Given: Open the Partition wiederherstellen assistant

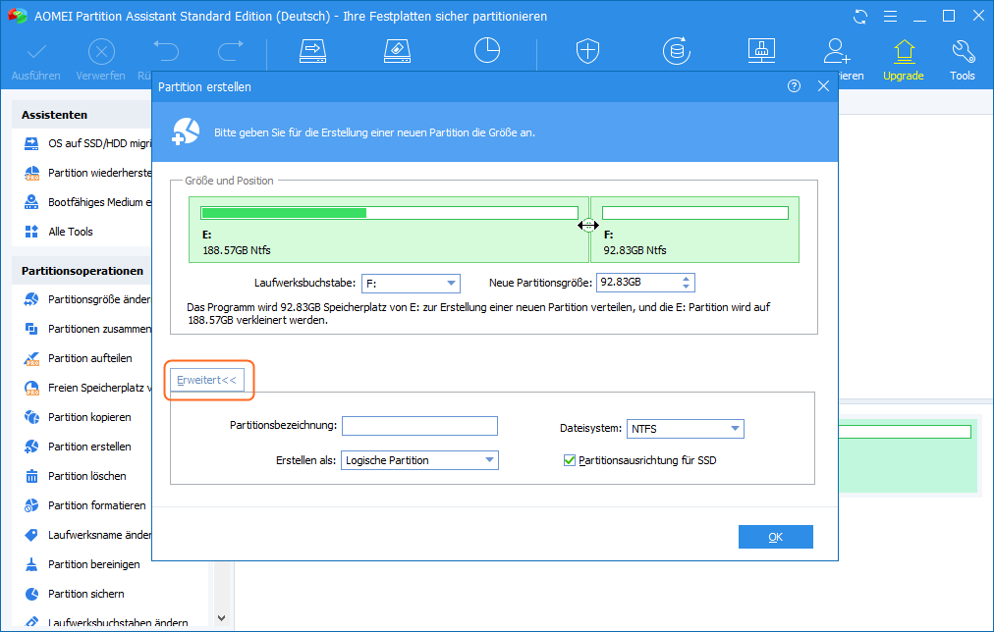Looking at the screenshot, I should (x=87, y=173).
